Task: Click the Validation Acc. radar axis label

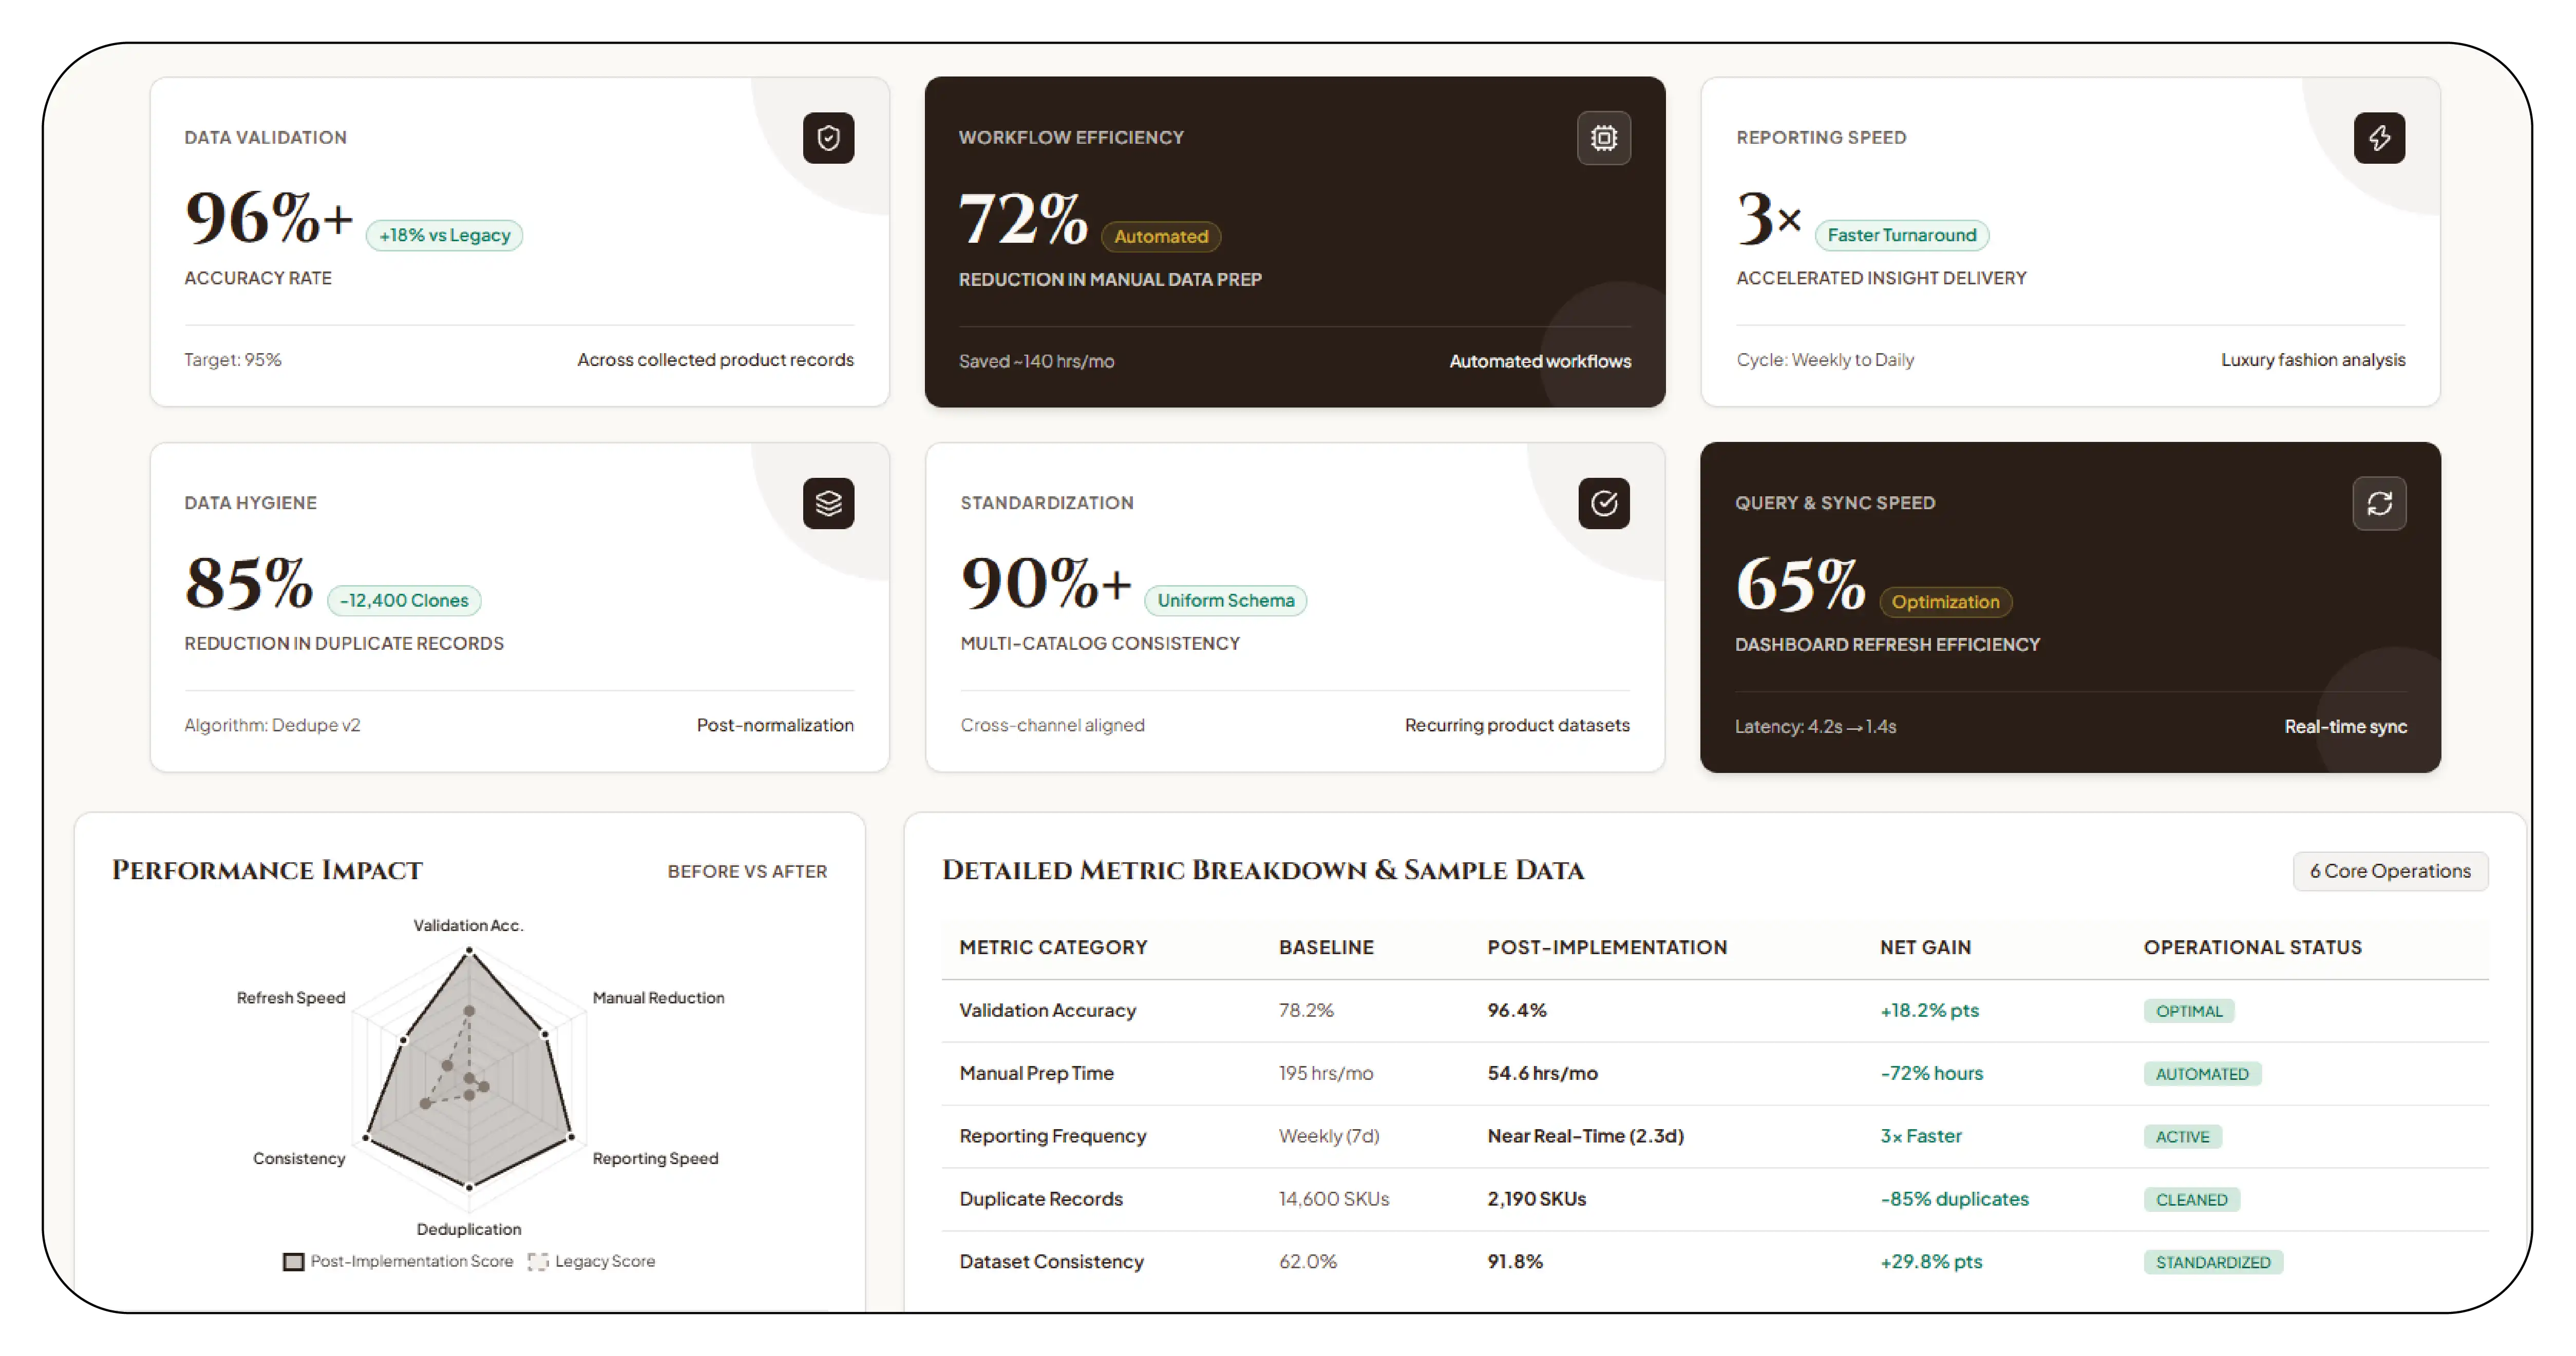Action: coord(468,925)
